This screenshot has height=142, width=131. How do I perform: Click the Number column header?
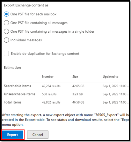(x=48, y=77)
